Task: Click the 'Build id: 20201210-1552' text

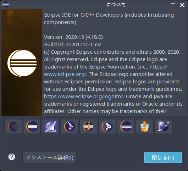Action: (73, 45)
